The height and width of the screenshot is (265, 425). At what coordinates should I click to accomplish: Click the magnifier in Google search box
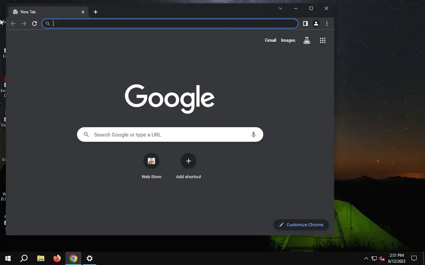pos(86,134)
